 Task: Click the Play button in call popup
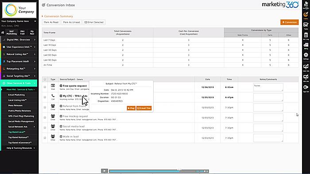131,108
